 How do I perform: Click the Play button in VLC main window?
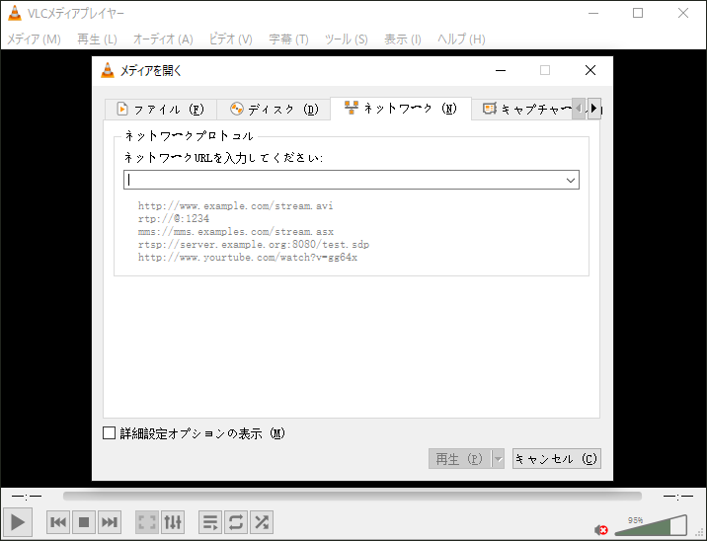pos(18,522)
